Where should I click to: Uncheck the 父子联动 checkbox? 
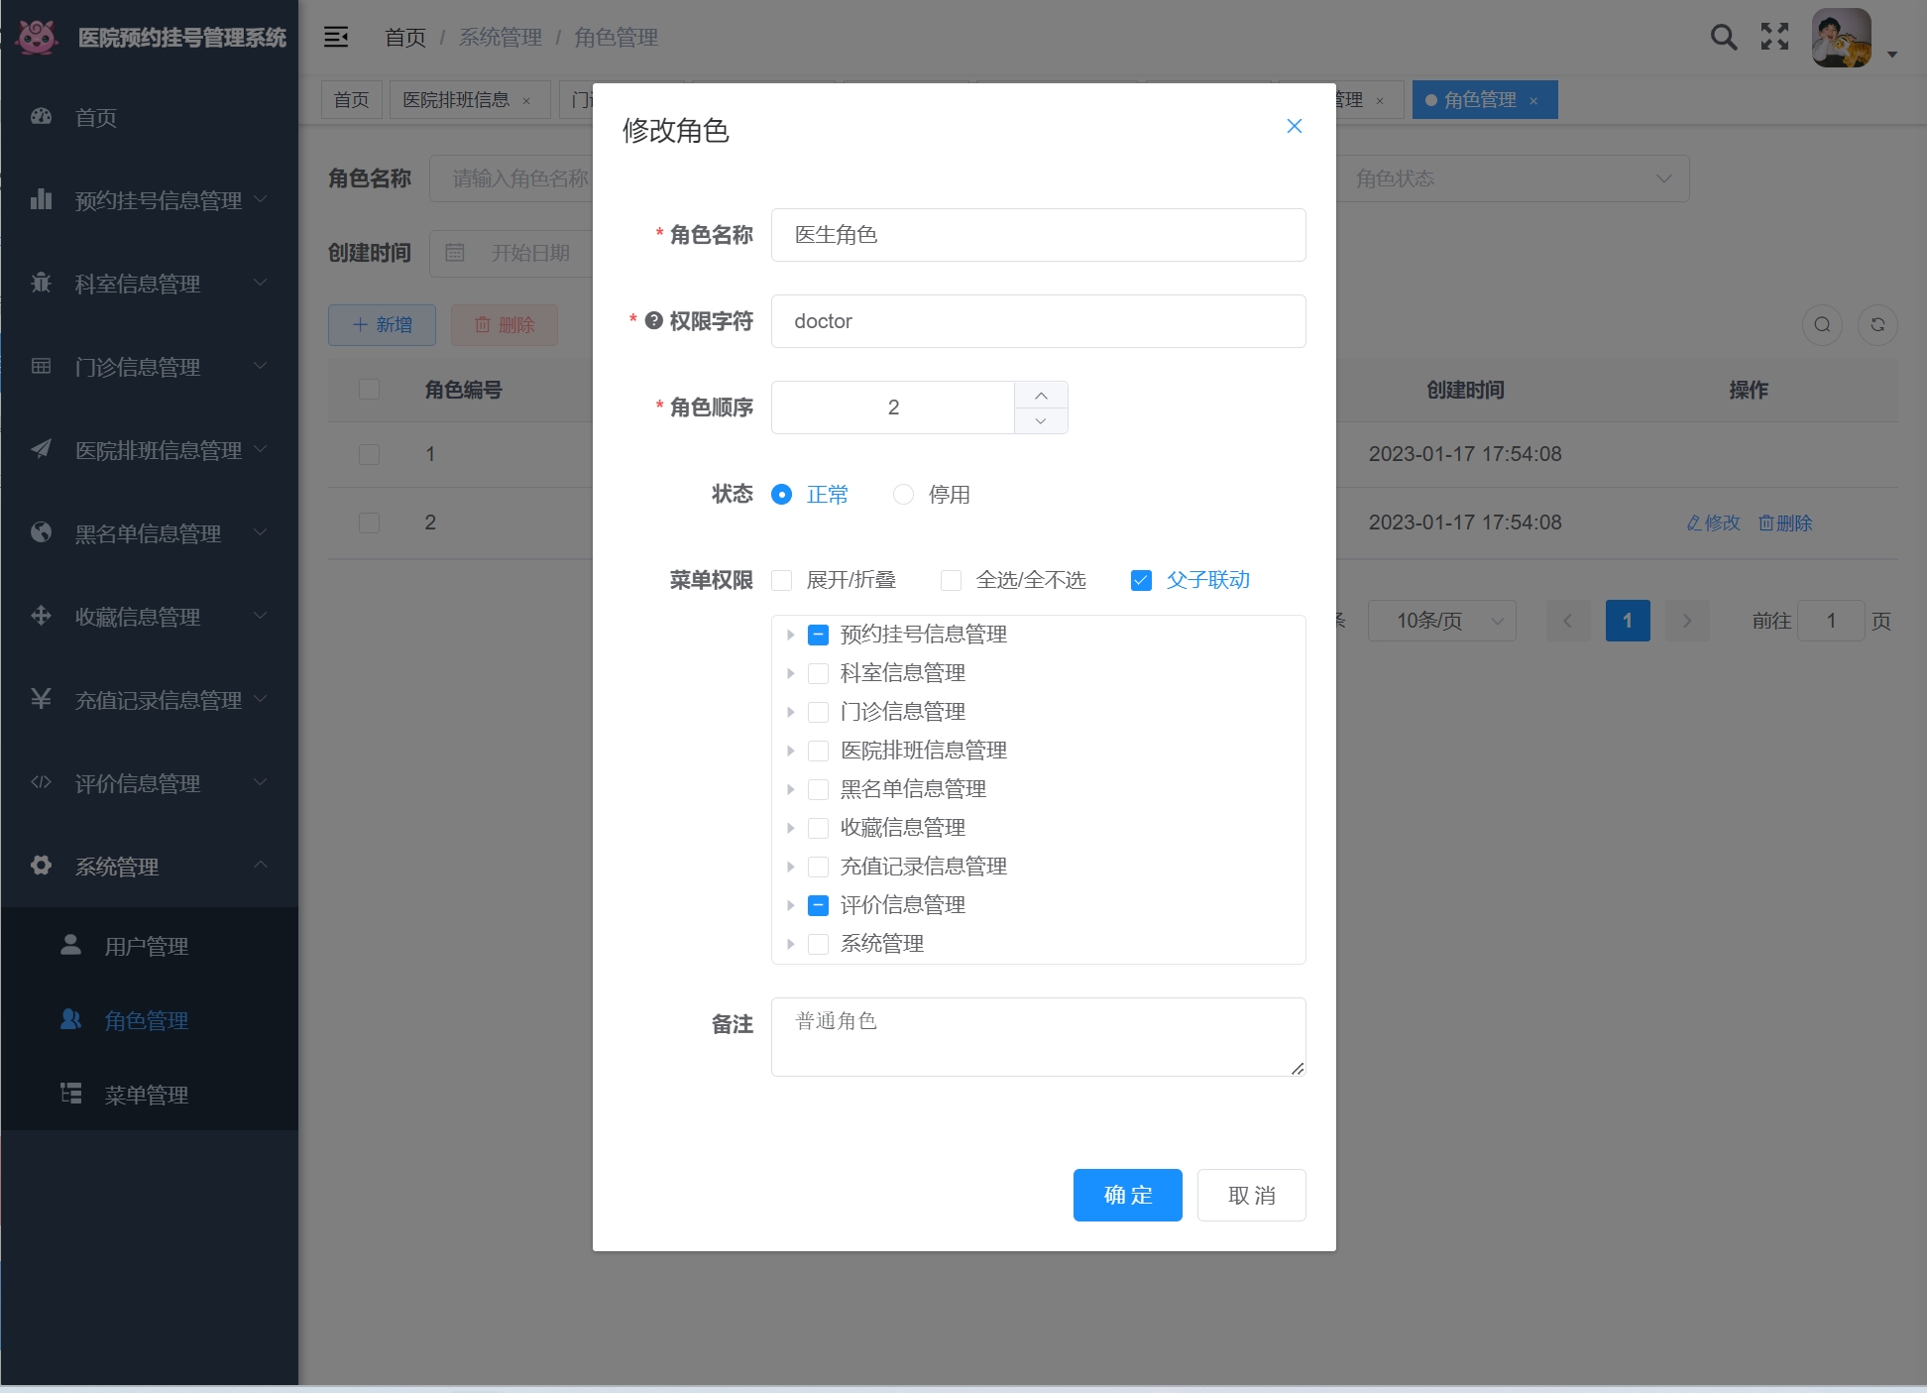coord(1141,581)
